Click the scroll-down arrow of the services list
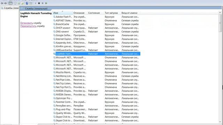 click(x=220, y=122)
